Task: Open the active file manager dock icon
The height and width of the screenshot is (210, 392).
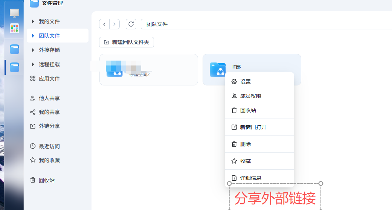Action: [x=15, y=67]
